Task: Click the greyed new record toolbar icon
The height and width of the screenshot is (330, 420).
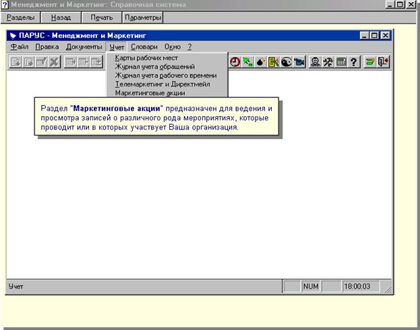Action: pyautogui.click(x=16, y=62)
